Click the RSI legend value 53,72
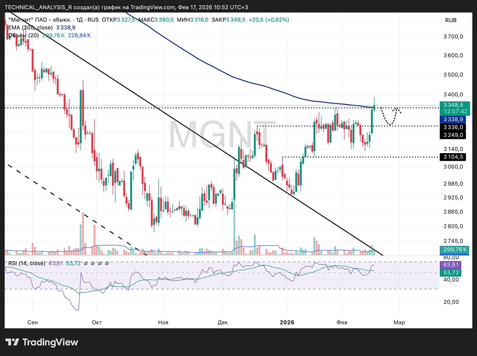 coord(73,263)
